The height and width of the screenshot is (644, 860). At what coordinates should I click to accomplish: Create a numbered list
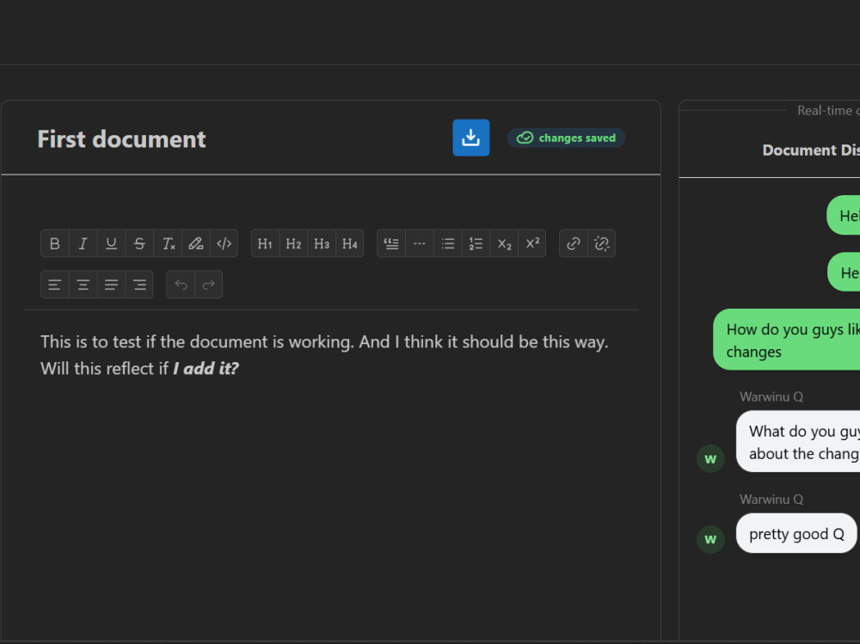pyautogui.click(x=476, y=243)
